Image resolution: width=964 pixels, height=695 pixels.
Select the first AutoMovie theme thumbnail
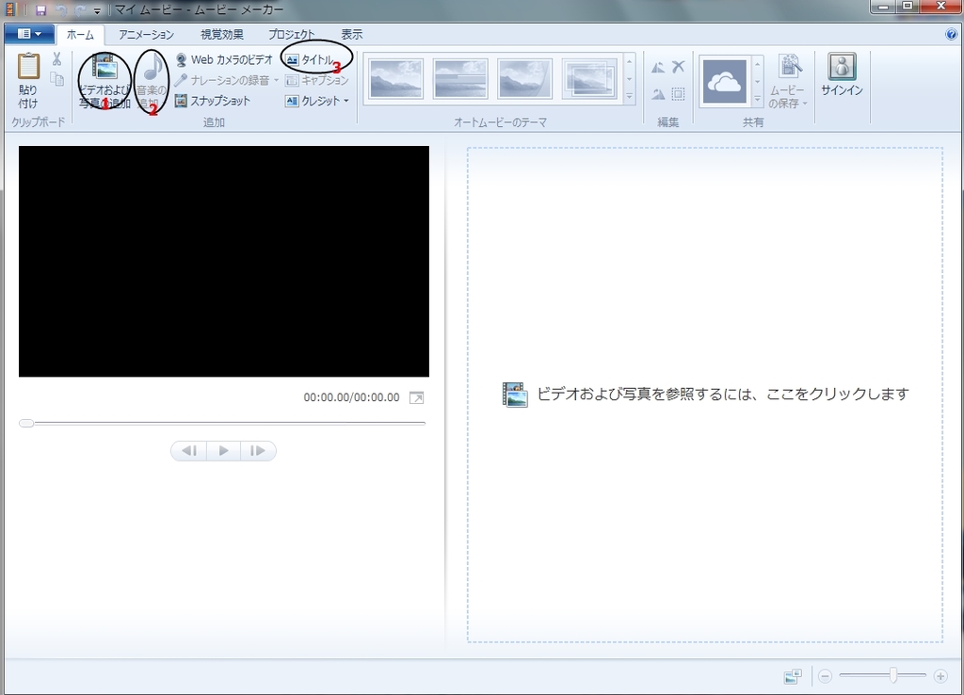[396, 79]
